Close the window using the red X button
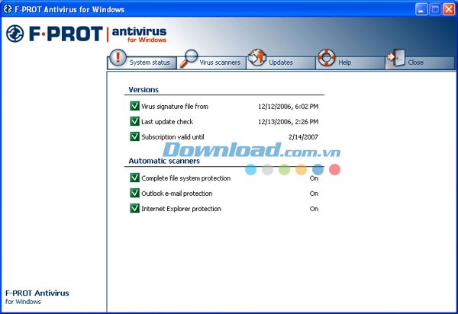 (449, 9)
